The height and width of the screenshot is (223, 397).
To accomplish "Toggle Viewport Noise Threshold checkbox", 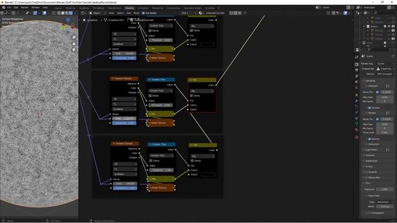I will (378, 92).
